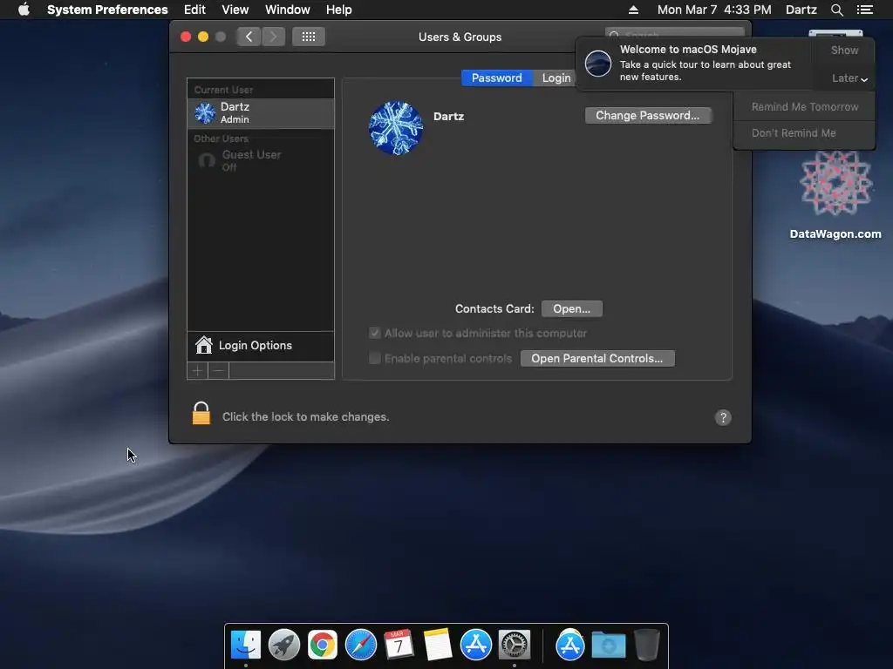This screenshot has width=893, height=669.
Task: Select Guest User in the sidebar
Action: coord(261,161)
